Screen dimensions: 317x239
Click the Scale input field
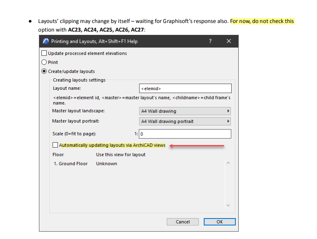[x=185, y=134]
